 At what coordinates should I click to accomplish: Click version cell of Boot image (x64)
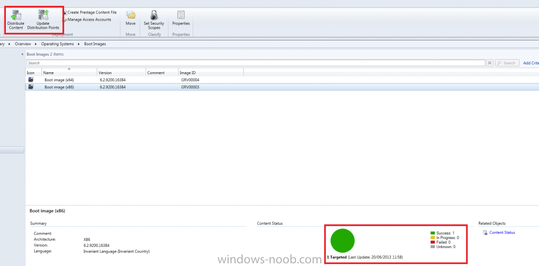pos(112,80)
